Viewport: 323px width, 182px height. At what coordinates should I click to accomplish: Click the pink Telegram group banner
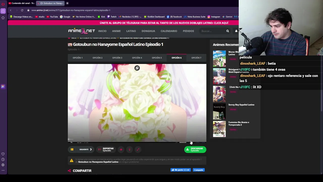(x=123, y=23)
